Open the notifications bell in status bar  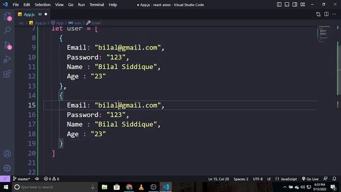point(334,179)
